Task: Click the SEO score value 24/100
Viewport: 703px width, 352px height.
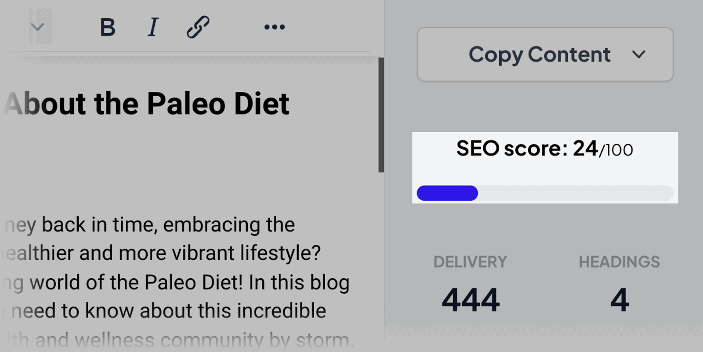Action: pyautogui.click(x=602, y=149)
